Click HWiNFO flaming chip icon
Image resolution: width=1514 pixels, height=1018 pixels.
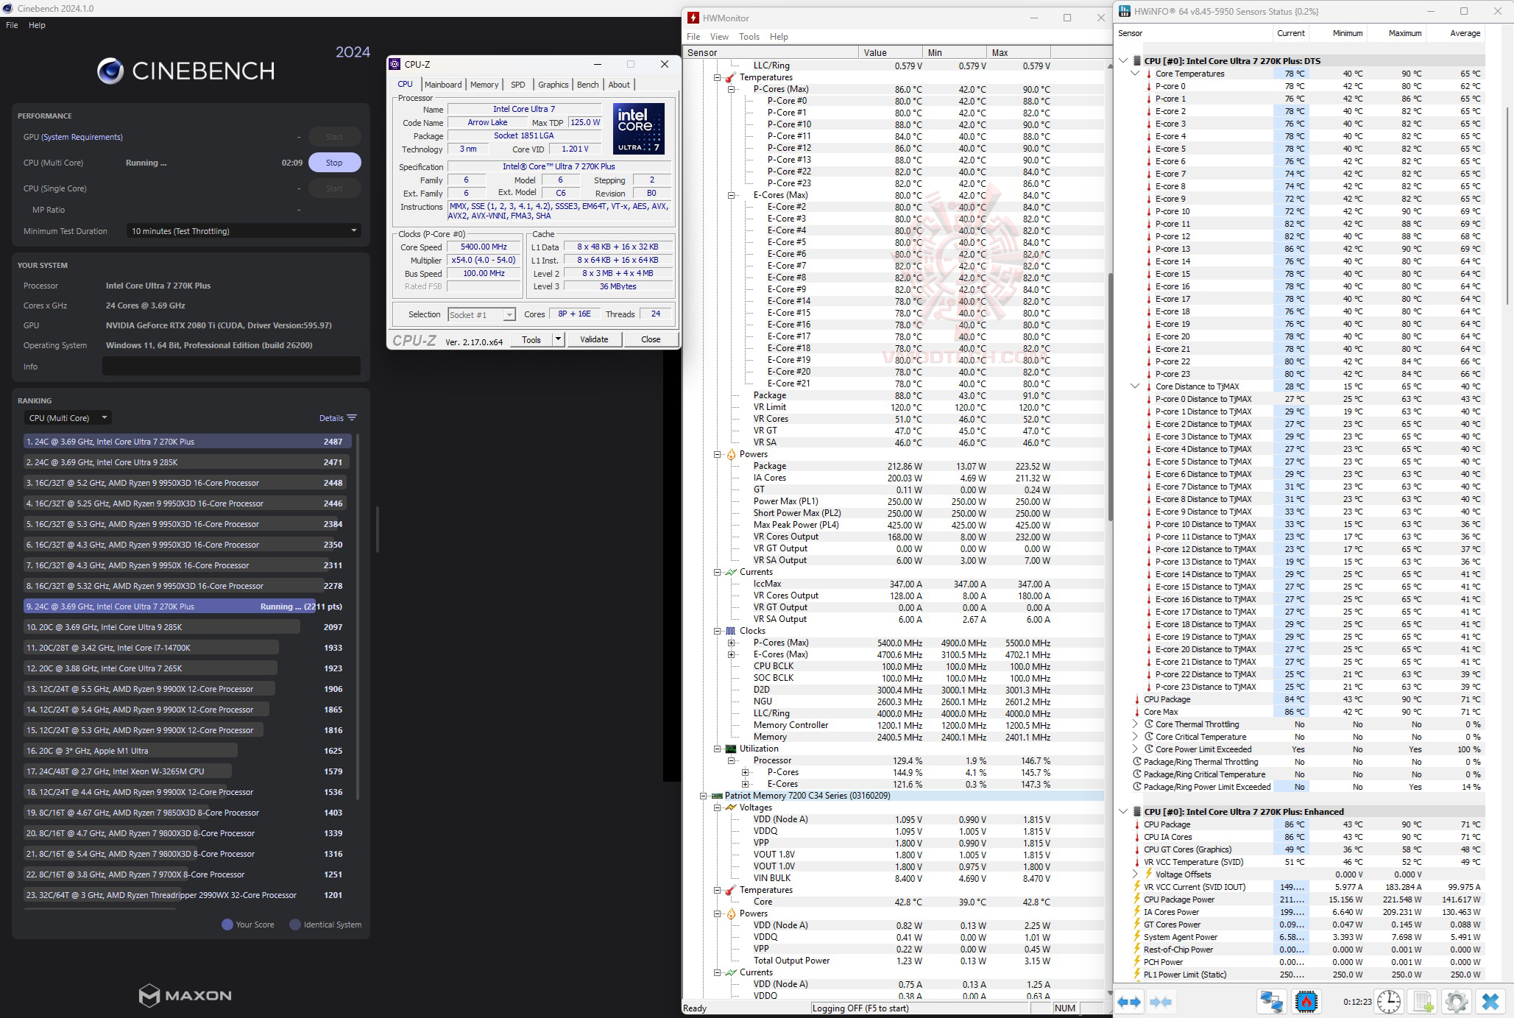[x=1306, y=1001]
